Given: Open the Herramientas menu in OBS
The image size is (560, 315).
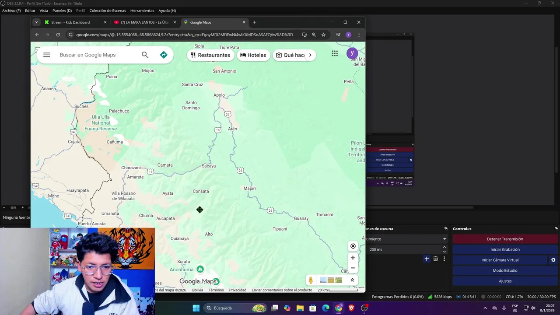Looking at the screenshot, I should 142,10.
